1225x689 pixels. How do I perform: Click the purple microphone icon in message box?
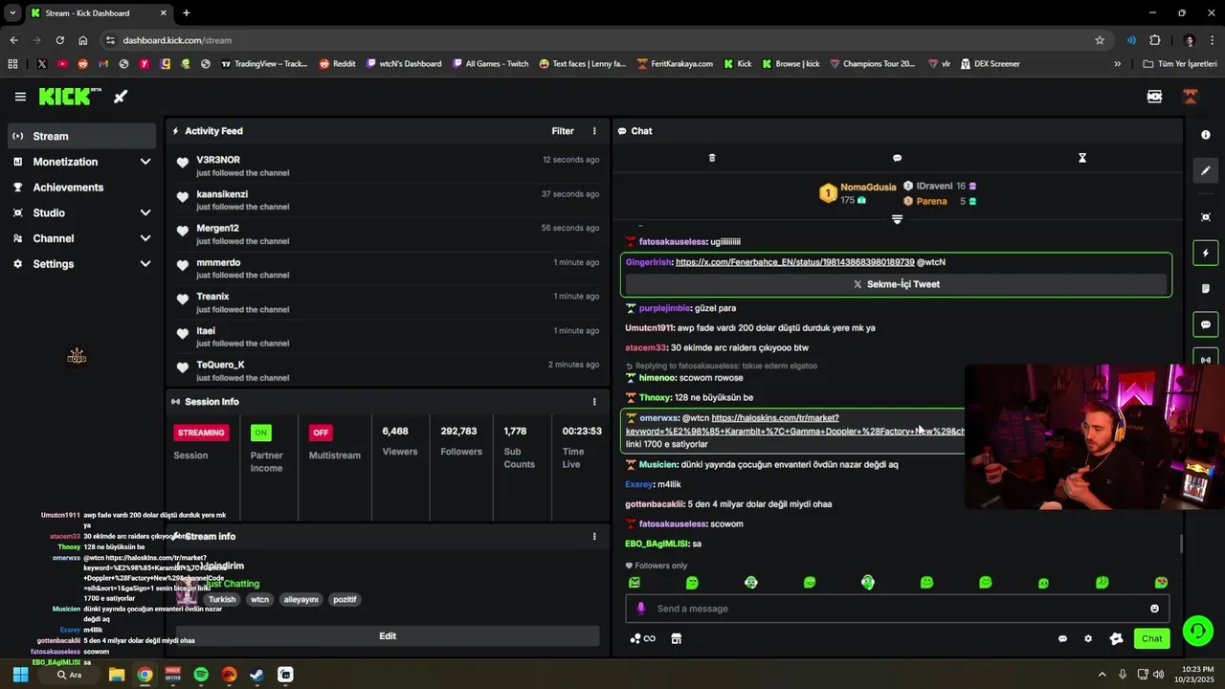pyautogui.click(x=641, y=609)
